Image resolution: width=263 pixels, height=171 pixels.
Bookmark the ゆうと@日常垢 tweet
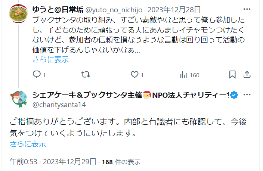[x=232, y=74]
